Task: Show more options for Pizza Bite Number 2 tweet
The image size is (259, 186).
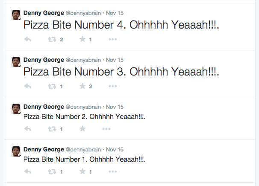Action: pyautogui.click(x=113, y=129)
